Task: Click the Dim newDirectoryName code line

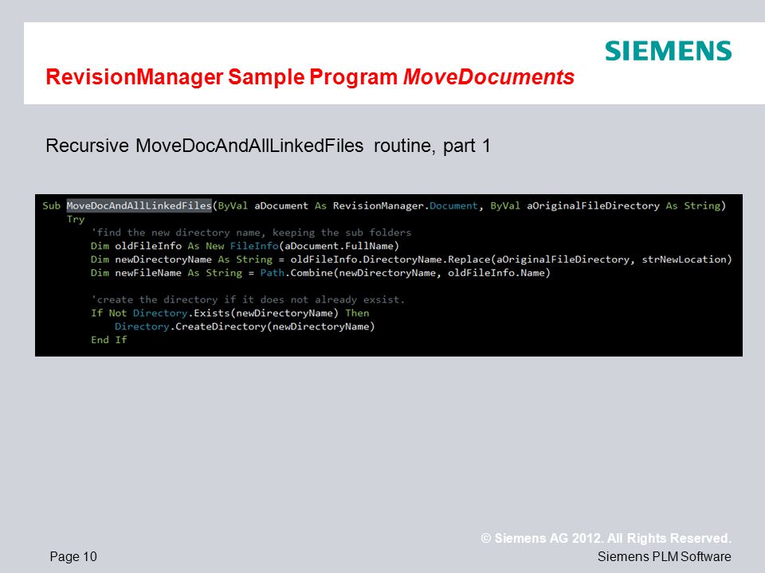Action: click(x=411, y=259)
